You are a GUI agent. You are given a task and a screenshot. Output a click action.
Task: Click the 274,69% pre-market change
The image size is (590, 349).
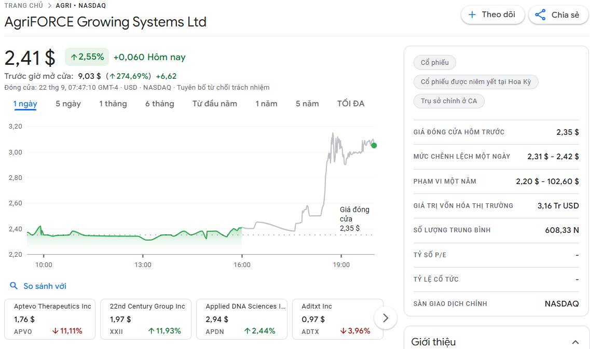(x=130, y=76)
